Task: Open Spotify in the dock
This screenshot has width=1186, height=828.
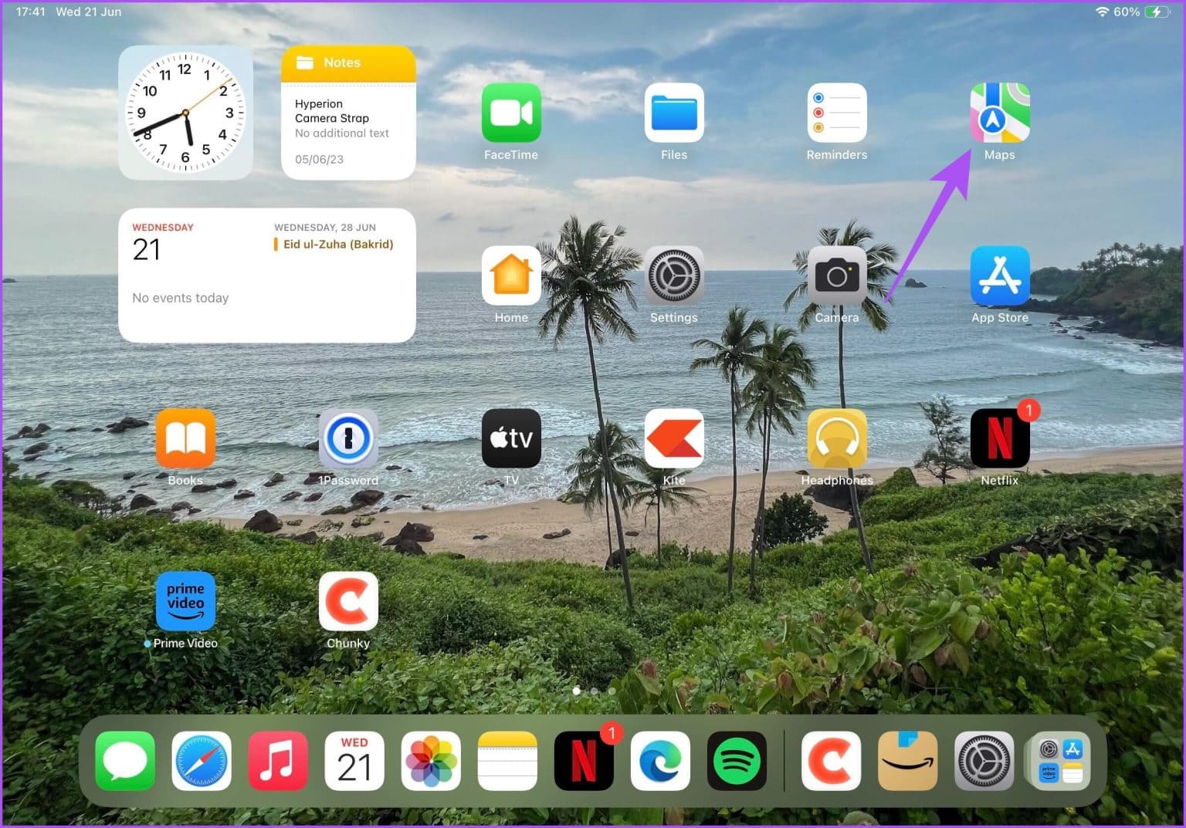Action: (737, 761)
